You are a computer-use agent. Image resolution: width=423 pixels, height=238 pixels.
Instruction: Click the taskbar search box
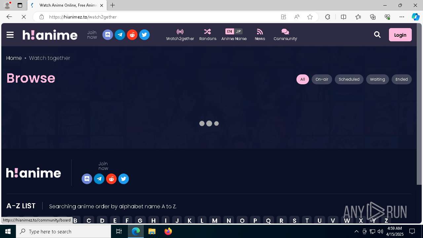tap(63, 231)
